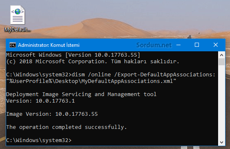Screen dimensions: 230x149
Task: Click 'The operation completed successfully.' line
Action: (66, 127)
